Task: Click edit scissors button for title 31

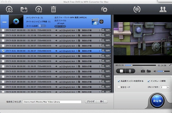Action: click(106, 51)
